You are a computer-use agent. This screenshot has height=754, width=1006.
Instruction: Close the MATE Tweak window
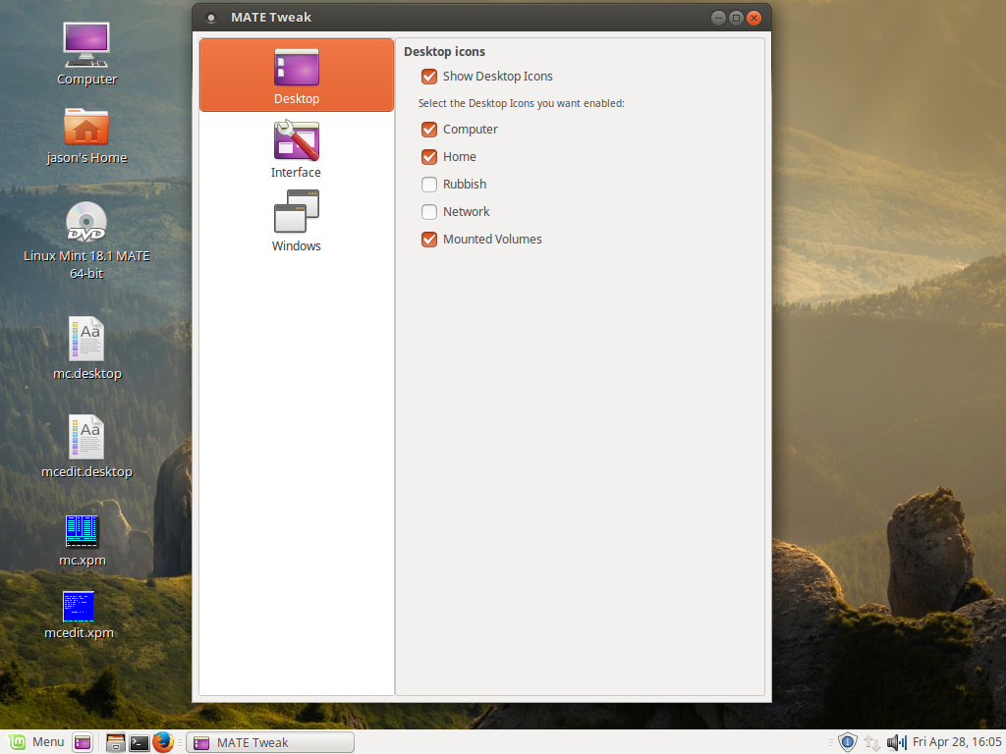(x=754, y=18)
